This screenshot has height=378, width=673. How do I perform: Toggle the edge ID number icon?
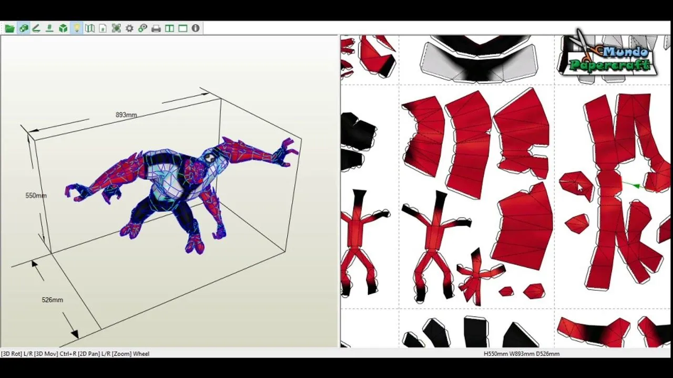pyautogui.click(x=49, y=28)
